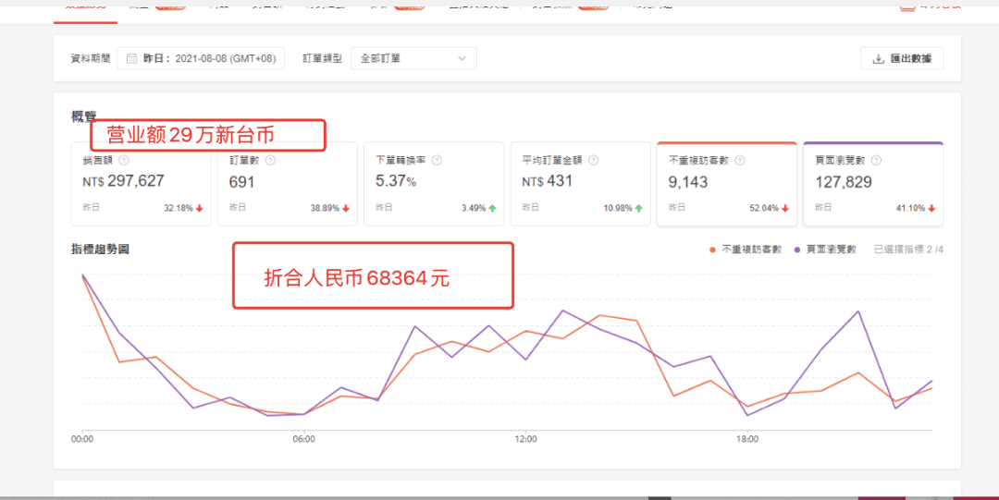Expand dropdown via the 全部訂單 chevron arrow
The height and width of the screenshot is (500, 999).
point(462,58)
